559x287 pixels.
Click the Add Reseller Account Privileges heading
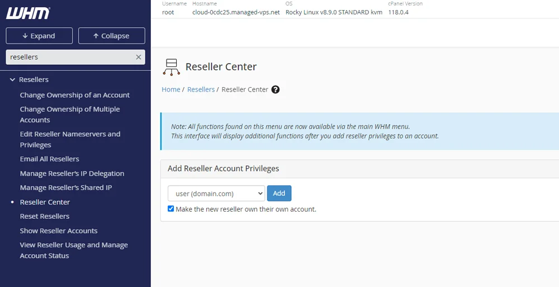(224, 169)
